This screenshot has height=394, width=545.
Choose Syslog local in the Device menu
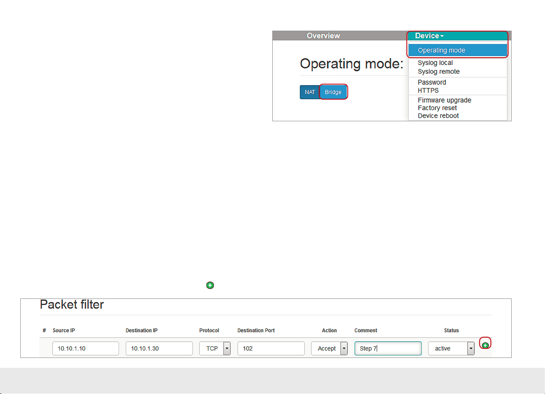pos(435,63)
